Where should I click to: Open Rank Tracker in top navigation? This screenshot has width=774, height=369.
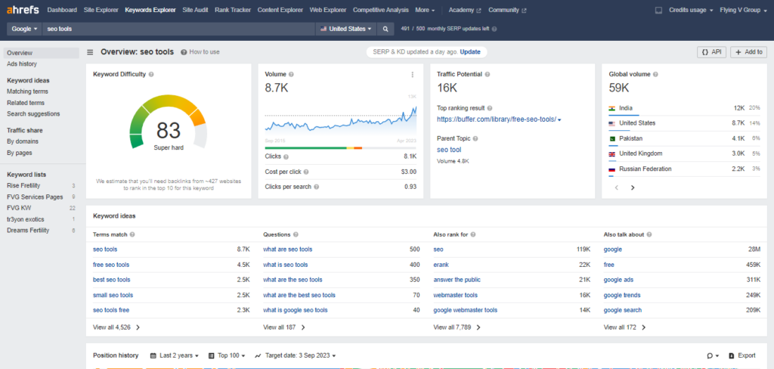[233, 10]
